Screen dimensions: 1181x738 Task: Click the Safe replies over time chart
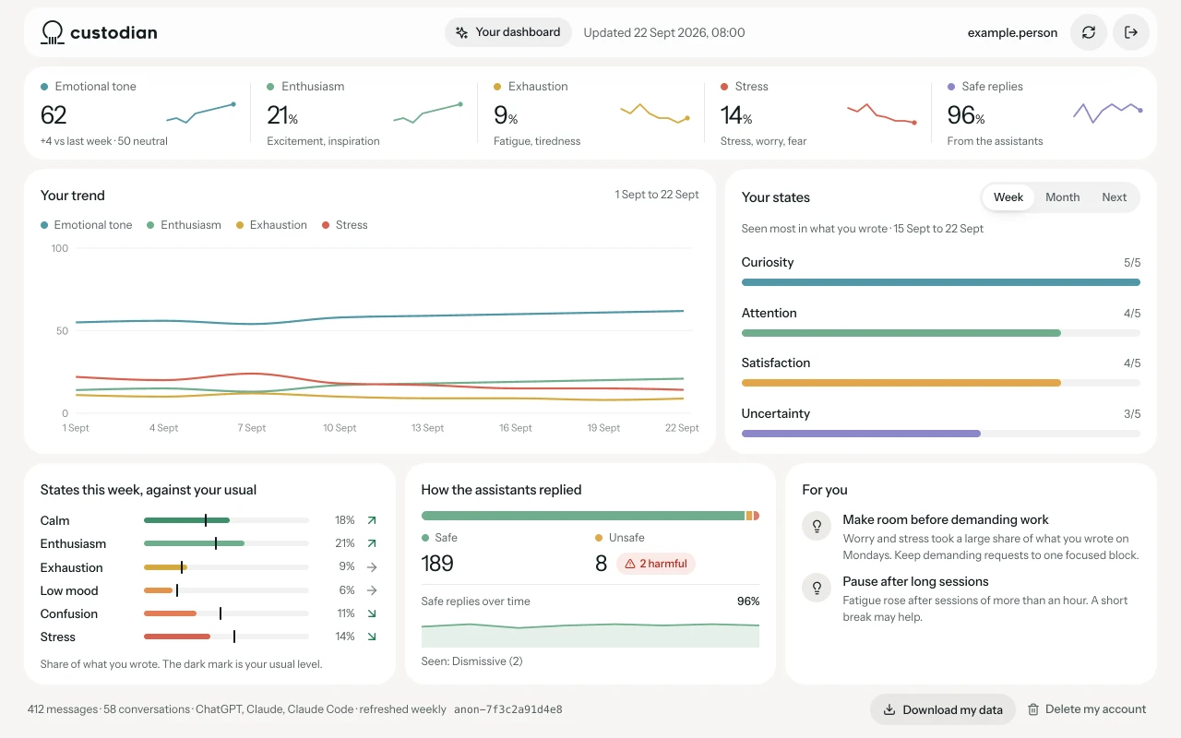[590, 635]
